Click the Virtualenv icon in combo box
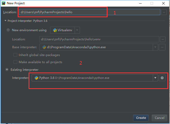 coord(55,30)
